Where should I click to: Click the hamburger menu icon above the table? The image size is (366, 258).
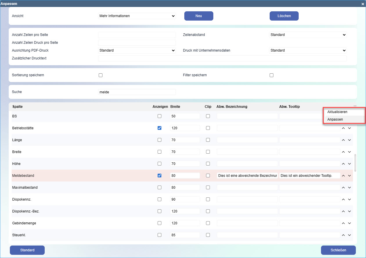[355, 106]
